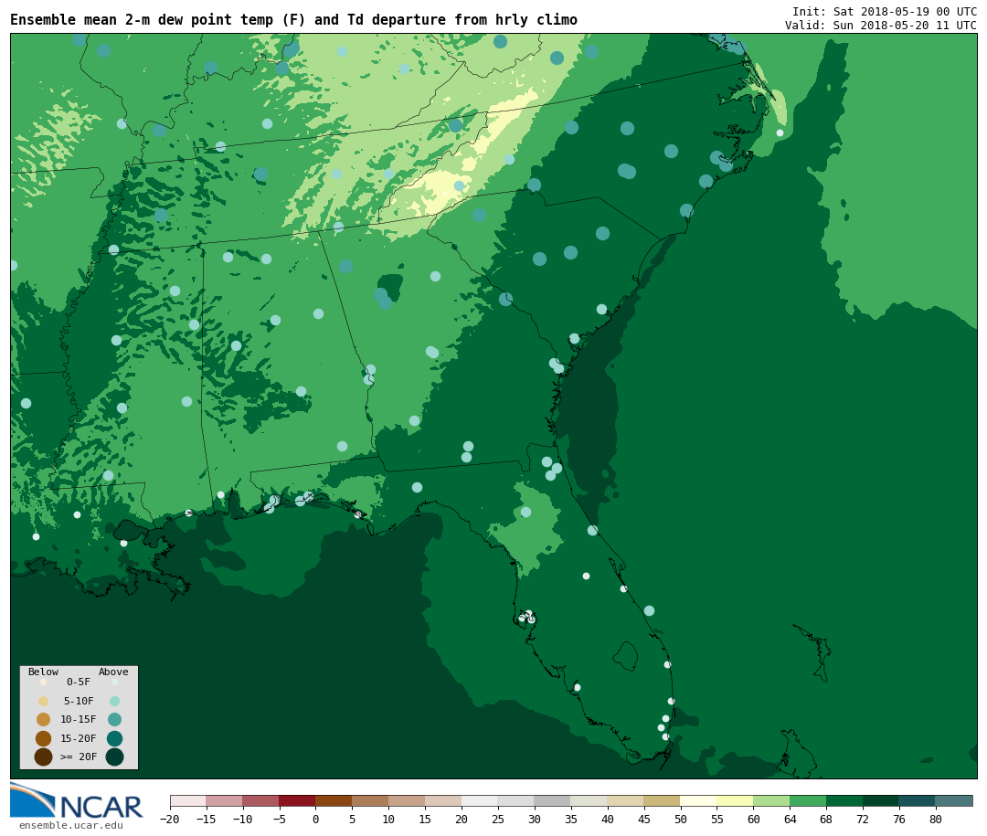
Task: Pick the 35 to 40 colorbar swatch
Action: (x=589, y=800)
